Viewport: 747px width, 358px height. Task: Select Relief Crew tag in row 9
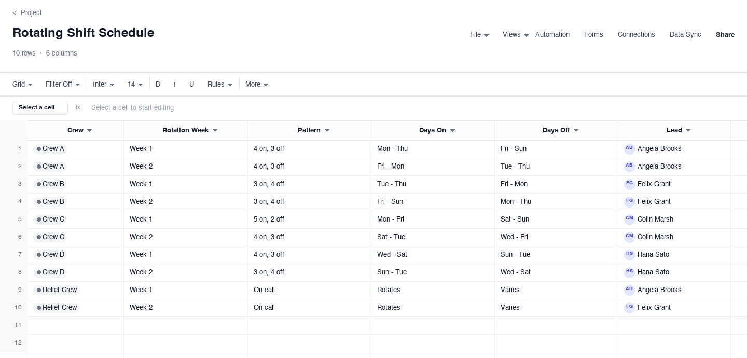coord(57,290)
